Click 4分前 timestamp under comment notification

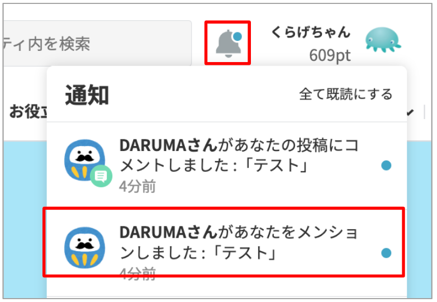coord(137,186)
